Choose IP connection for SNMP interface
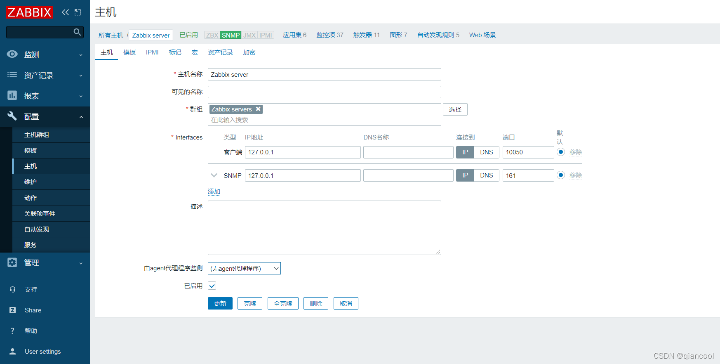Image resolution: width=720 pixels, height=364 pixels. (465, 175)
